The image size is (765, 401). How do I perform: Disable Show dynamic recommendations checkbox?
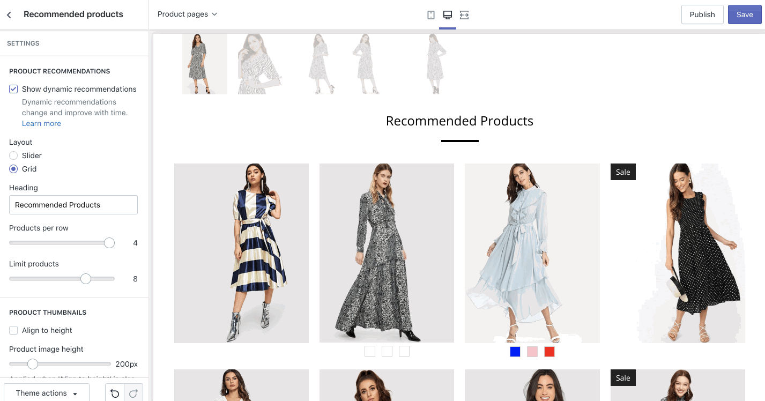point(13,89)
